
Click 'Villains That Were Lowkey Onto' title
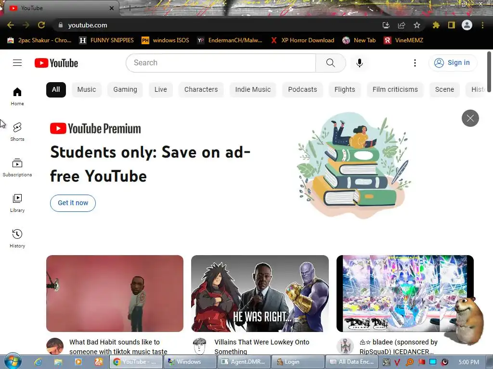(x=261, y=347)
